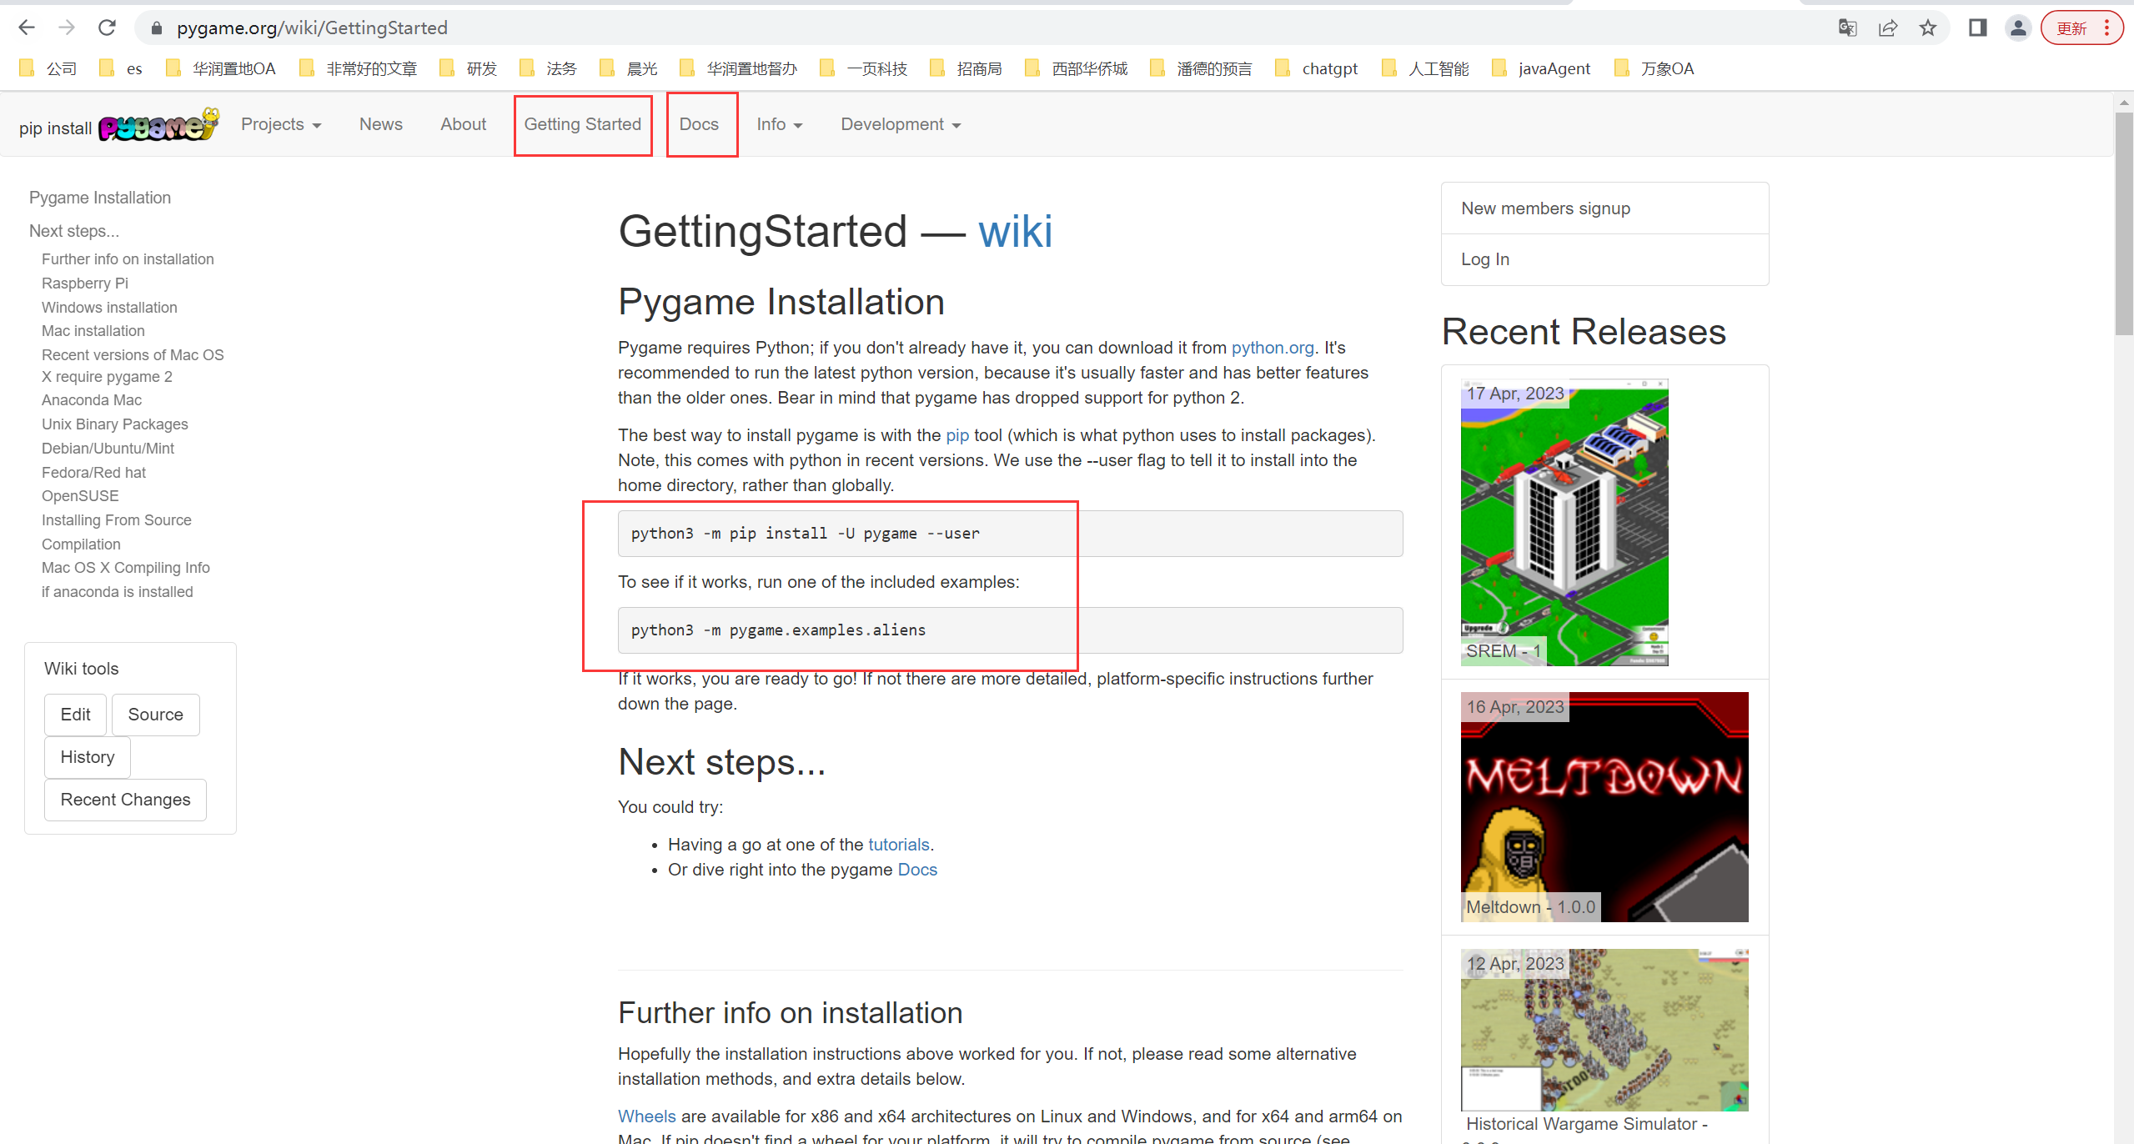Follow the wiki link in the title
The height and width of the screenshot is (1144, 2134).
point(1015,231)
